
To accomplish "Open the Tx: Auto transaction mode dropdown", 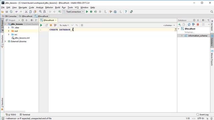I will pyautogui.click(x=64, y=25).
